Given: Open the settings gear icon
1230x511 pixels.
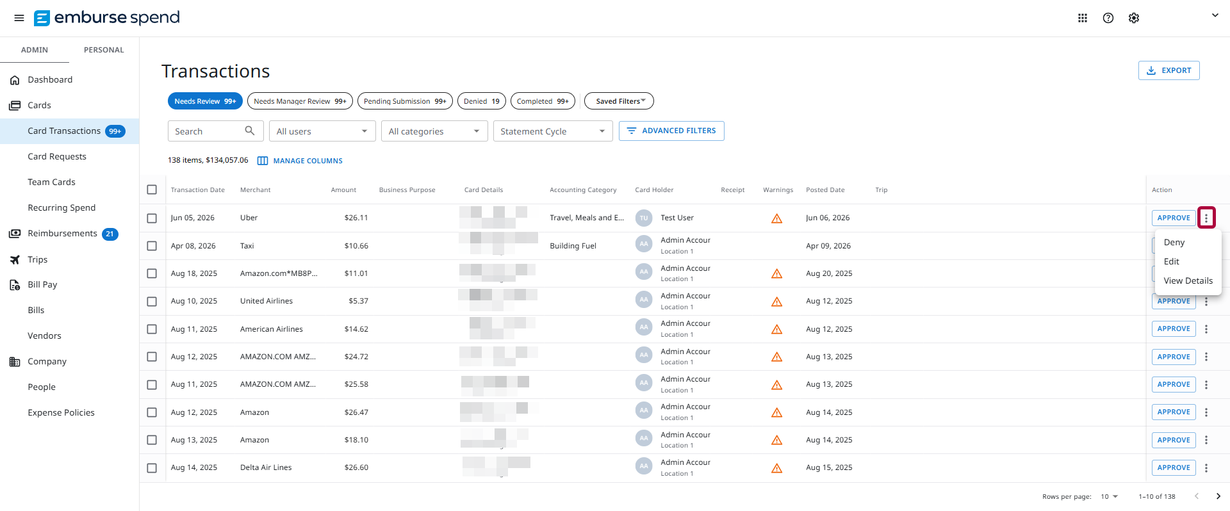Looking at the screenshot, I should coord(1134,18).
